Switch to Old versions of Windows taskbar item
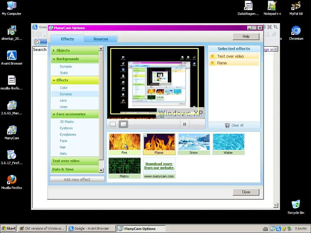 coord(42,228)
